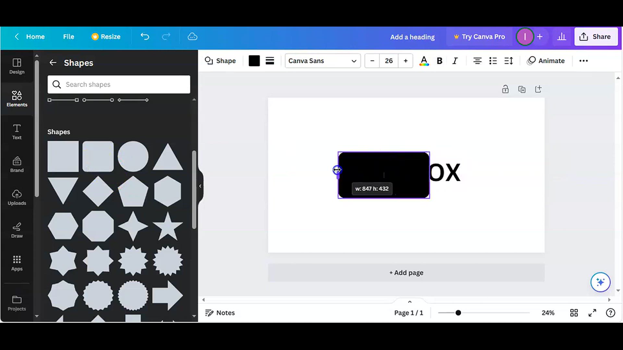Open the Draw panel
This screenshot has width=623, height=350.
point(17,230)
